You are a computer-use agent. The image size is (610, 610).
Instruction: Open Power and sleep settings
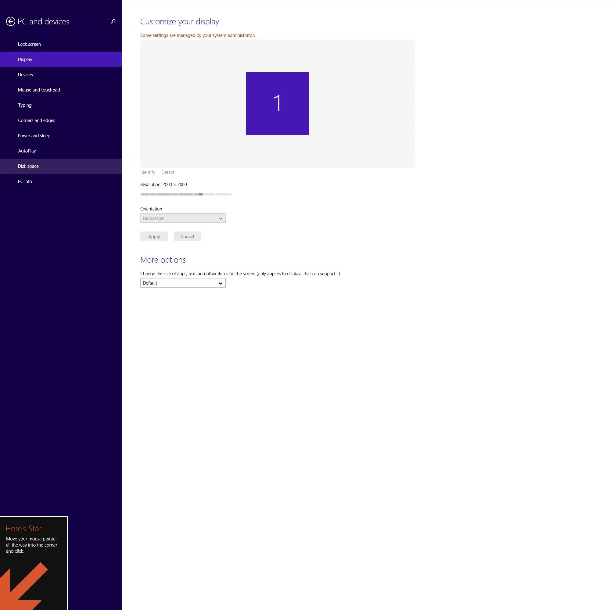(x=34, y=135)
